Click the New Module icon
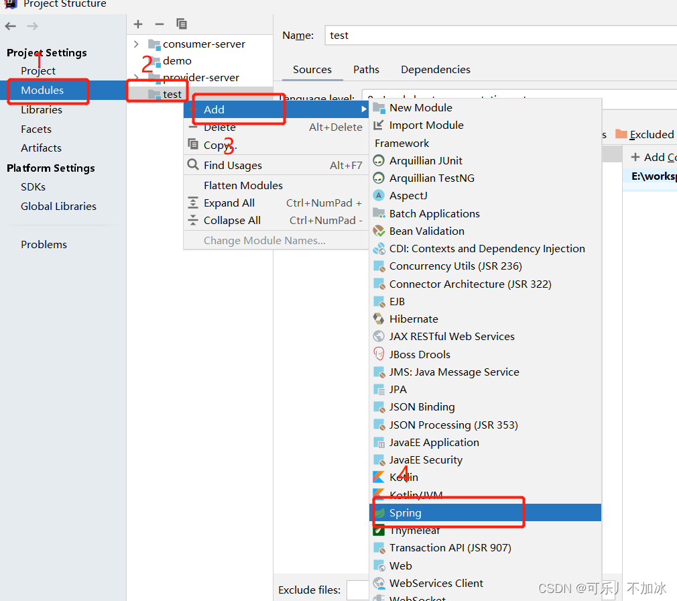677x601 pixels. point(379,107)
